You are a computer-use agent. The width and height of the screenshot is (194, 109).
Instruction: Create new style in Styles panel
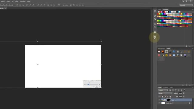(187, 85)
